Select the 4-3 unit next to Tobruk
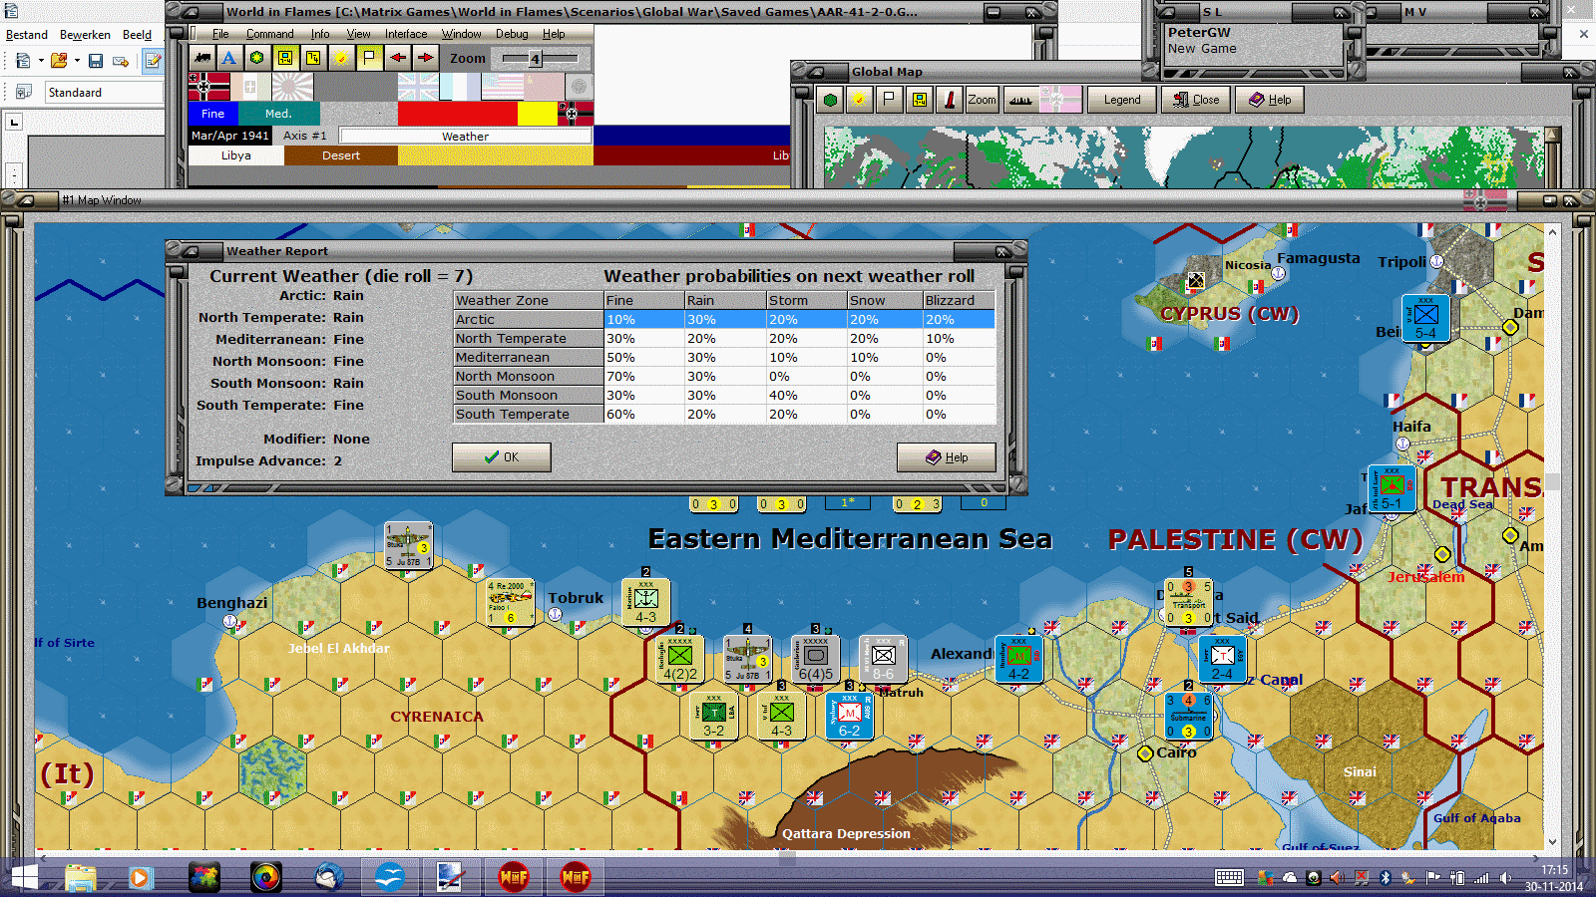The height and width of the screenshot is (897, 1596). point(645,603)
